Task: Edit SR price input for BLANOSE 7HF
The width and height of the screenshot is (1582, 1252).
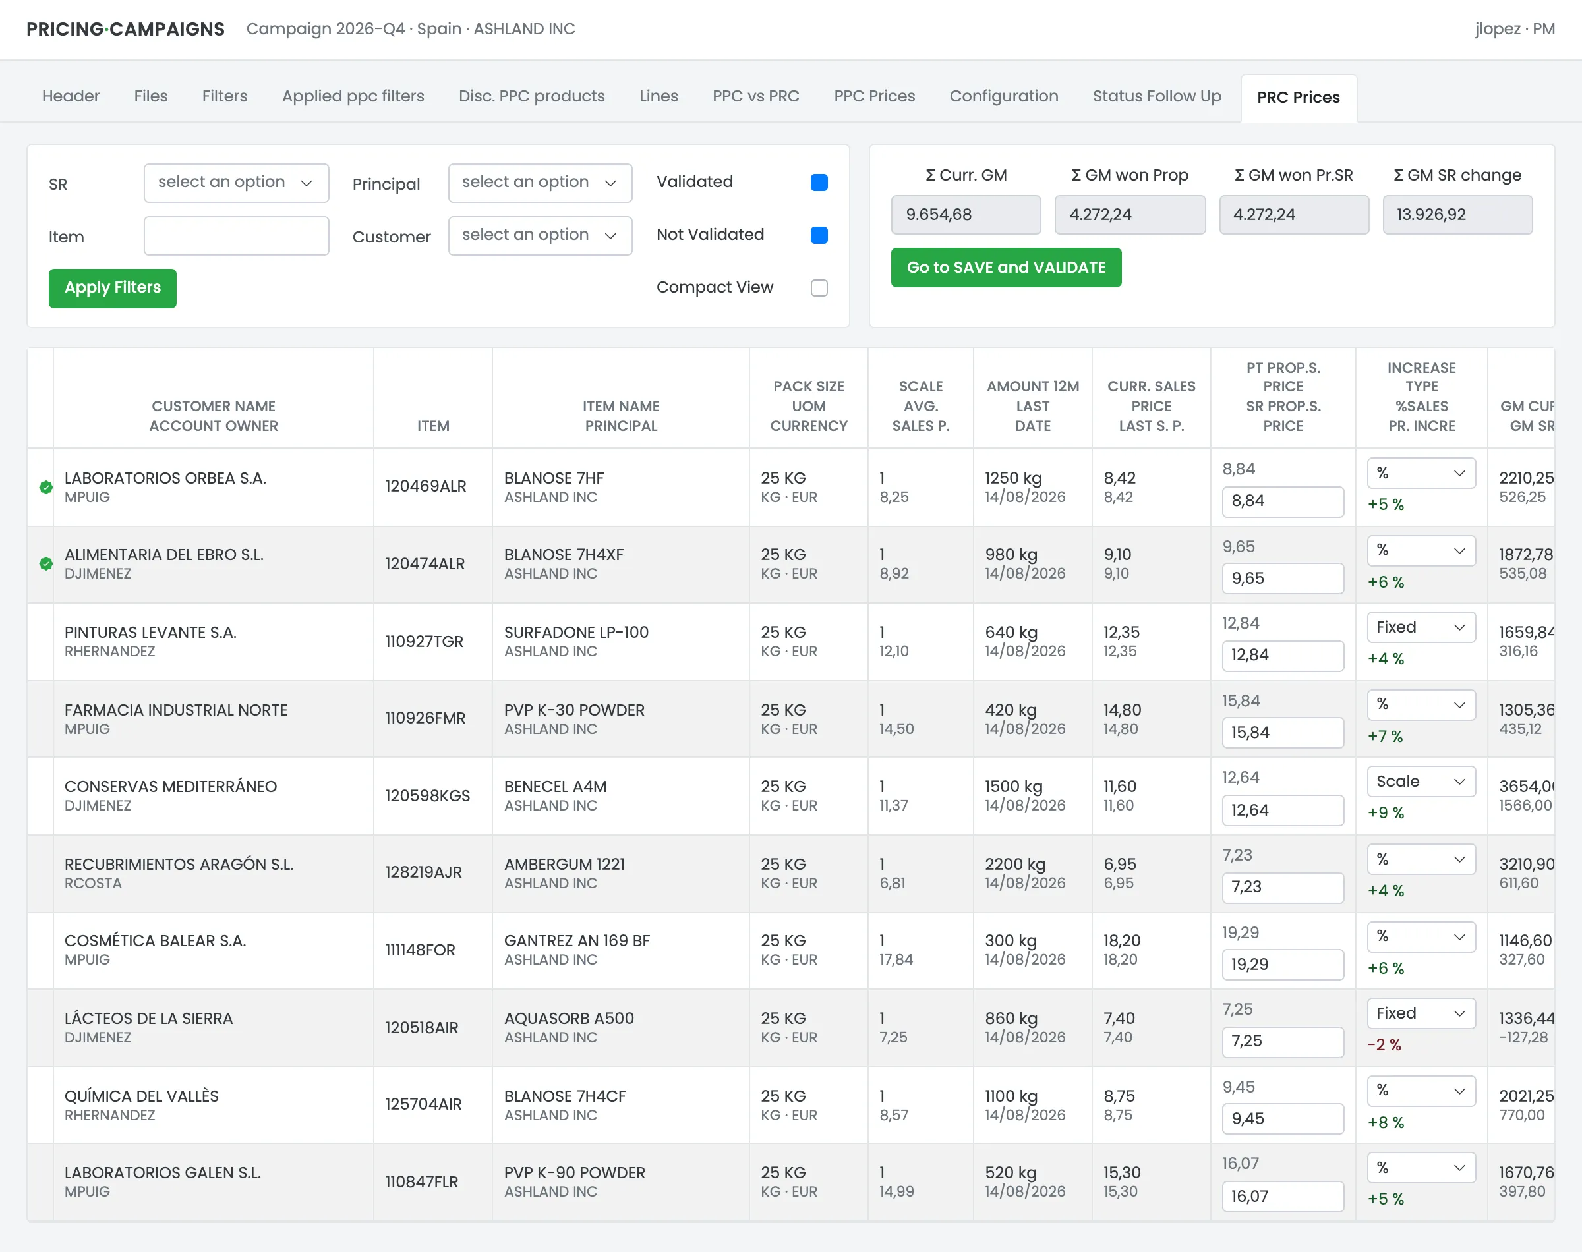Action: point(1282,501)
